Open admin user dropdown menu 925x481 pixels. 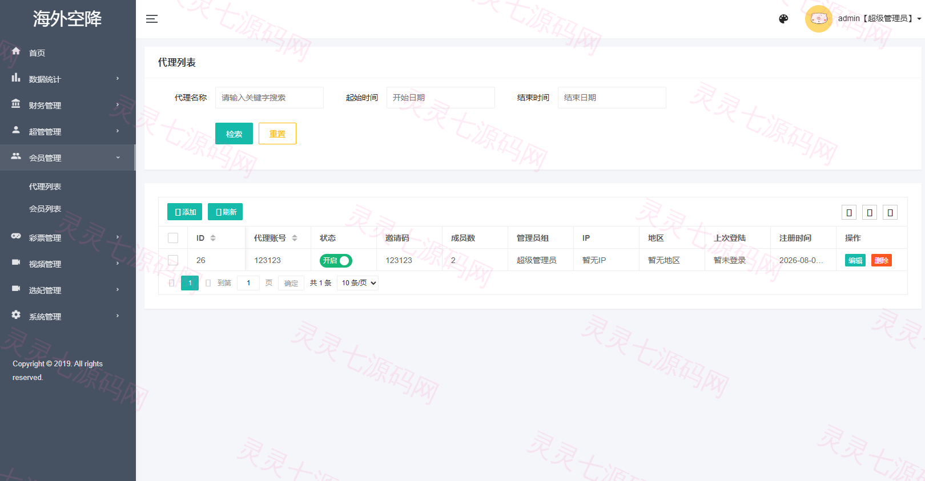coord(879,18)
